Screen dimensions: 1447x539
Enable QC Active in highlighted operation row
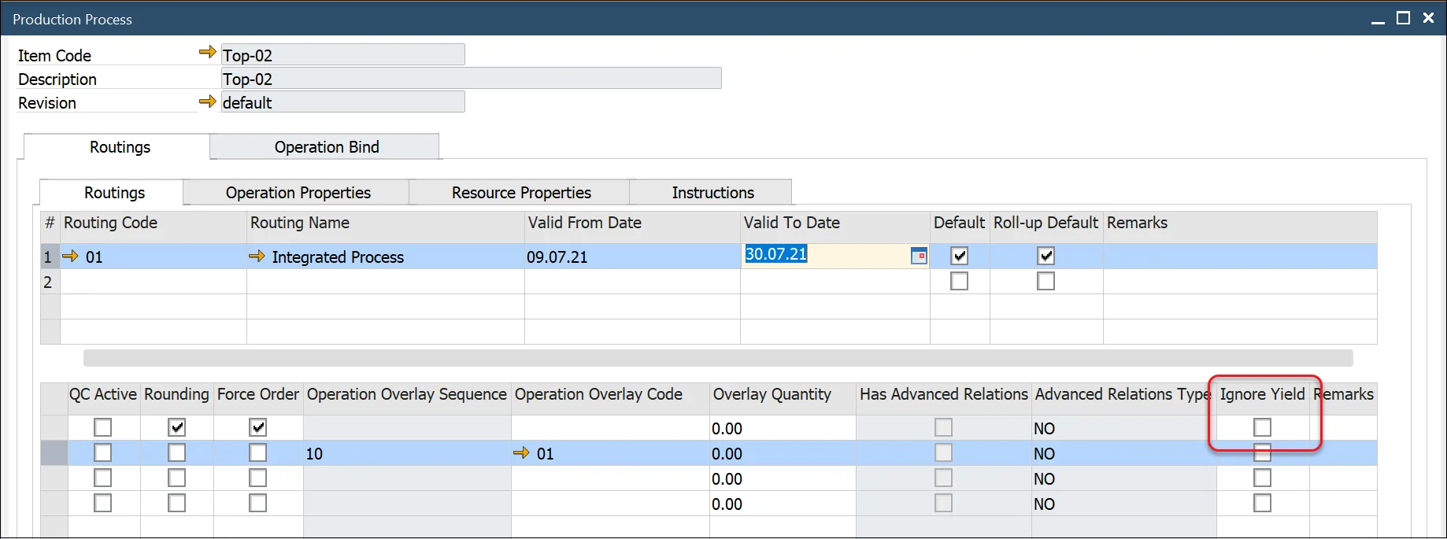coord(103,453)
